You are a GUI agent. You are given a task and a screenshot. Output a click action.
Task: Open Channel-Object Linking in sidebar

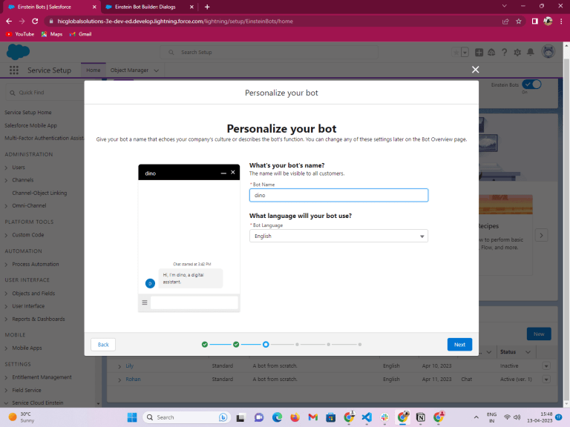coord(39,193)
